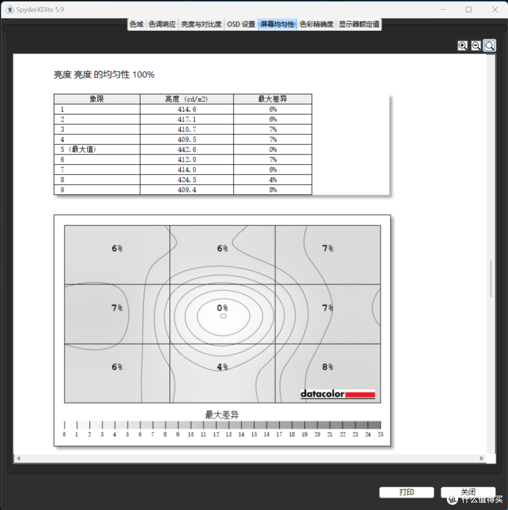Click the 象限 column header
This screenshot has width=508, height=510.
pos(96,99)
